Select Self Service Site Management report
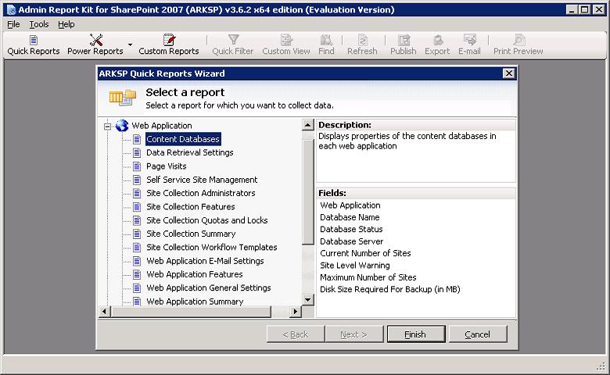This screenshot has width=610, height=375. click(202, 180)
